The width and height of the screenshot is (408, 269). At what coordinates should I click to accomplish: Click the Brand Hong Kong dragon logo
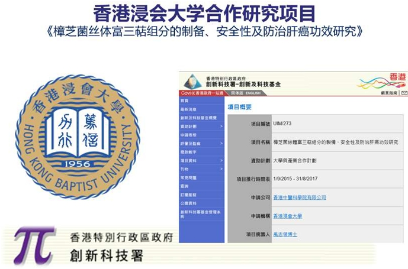[382, 81]
